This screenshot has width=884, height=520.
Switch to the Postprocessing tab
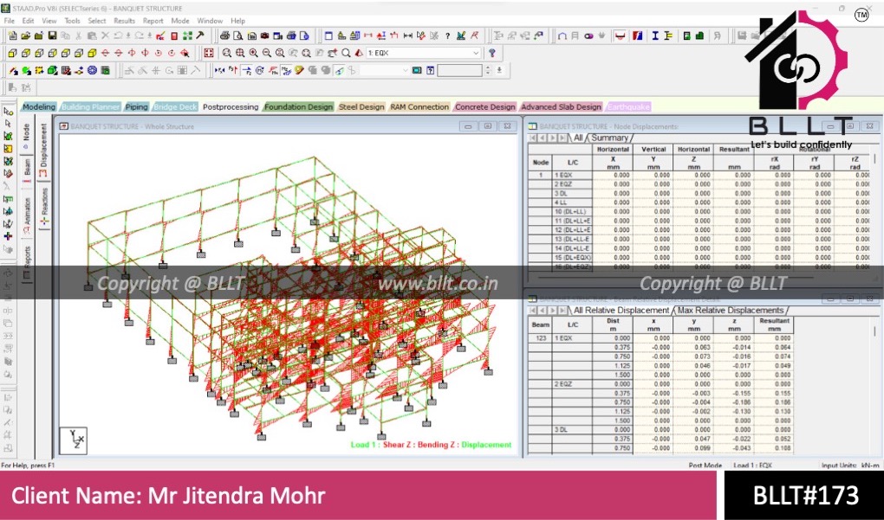coord(230,107)
